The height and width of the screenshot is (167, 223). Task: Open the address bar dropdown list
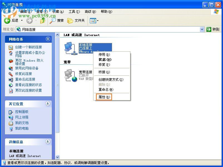[202, 29]
